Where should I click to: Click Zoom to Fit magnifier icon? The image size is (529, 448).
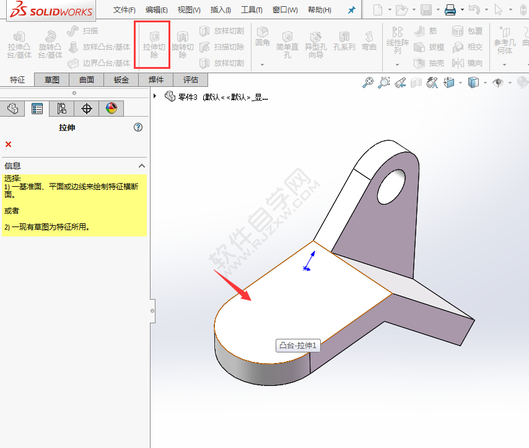coord(368,83)
